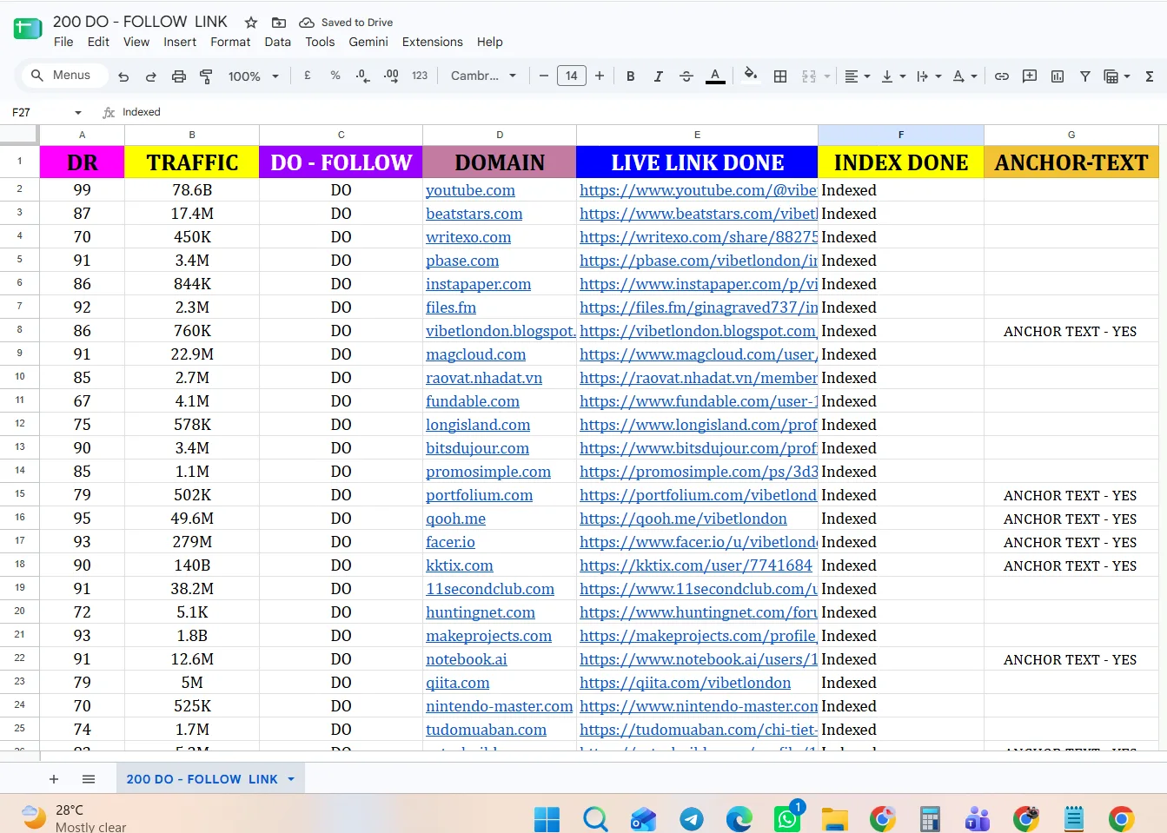Viewport: 1167px width, 833px height.
Task: Click the Insert link icon
Action: coord(1002,76)
